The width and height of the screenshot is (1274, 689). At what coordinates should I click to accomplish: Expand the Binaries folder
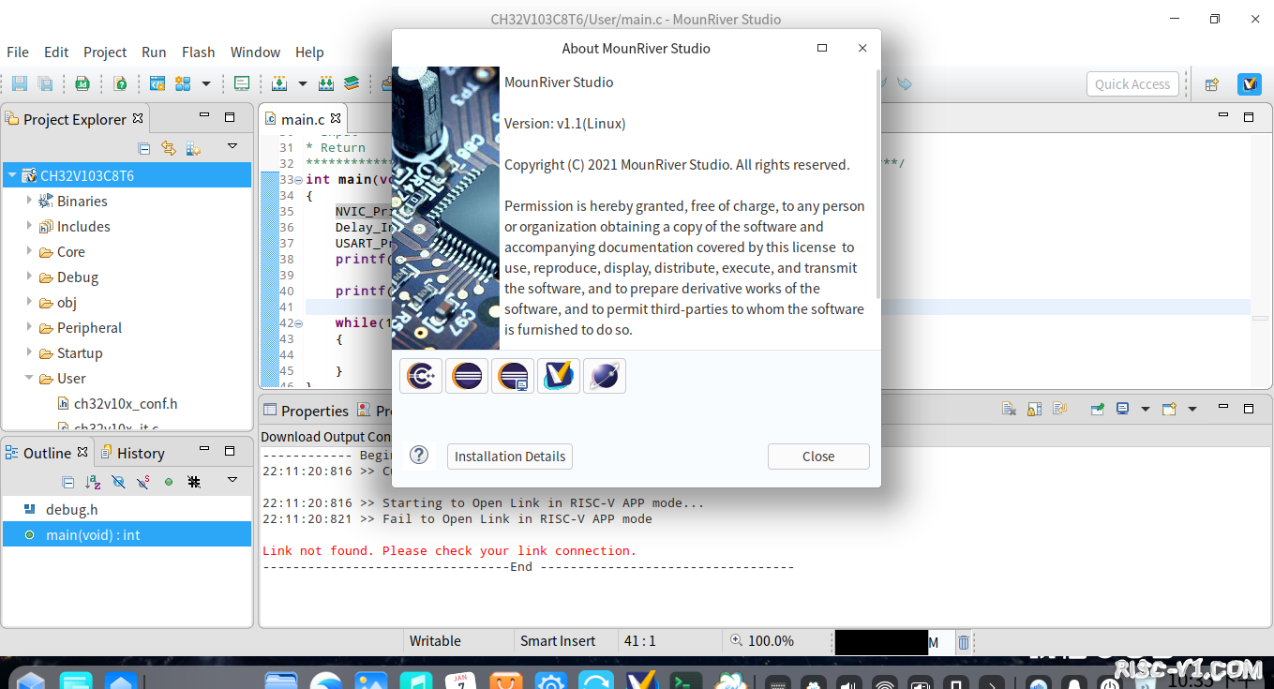tap(29, 201)
